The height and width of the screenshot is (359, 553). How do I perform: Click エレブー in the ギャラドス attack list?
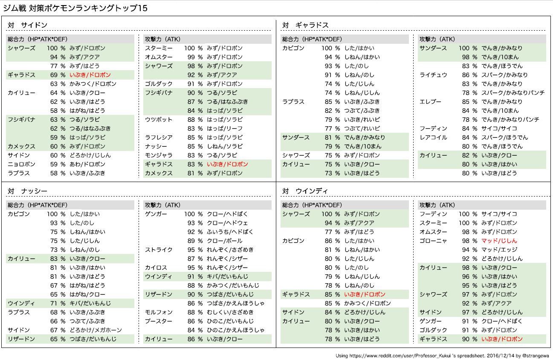pyautogui.click(x=431, y=102)
